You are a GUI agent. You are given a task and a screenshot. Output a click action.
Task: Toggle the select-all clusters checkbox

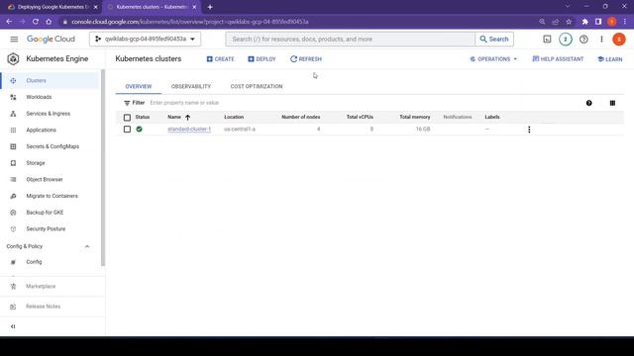point(127,118)
